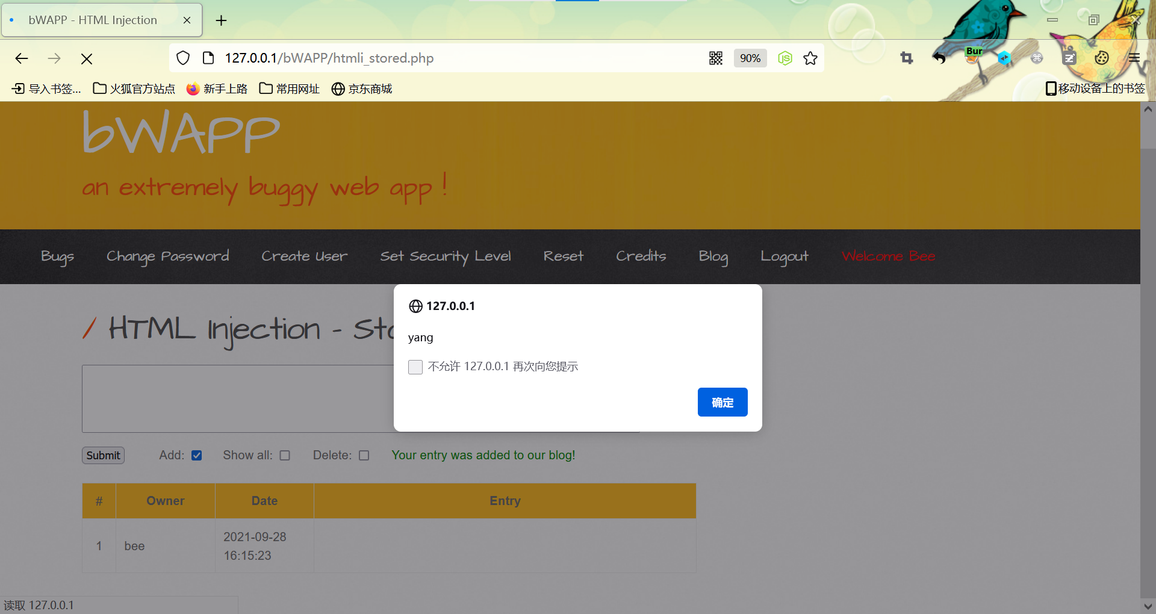Open new tab with plus button
Screen dimensions: 1156x614
pos(222,20)
